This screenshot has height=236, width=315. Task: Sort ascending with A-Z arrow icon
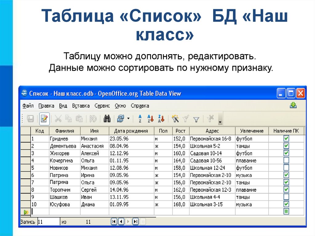pyautogui.click(x=150, y=119)
